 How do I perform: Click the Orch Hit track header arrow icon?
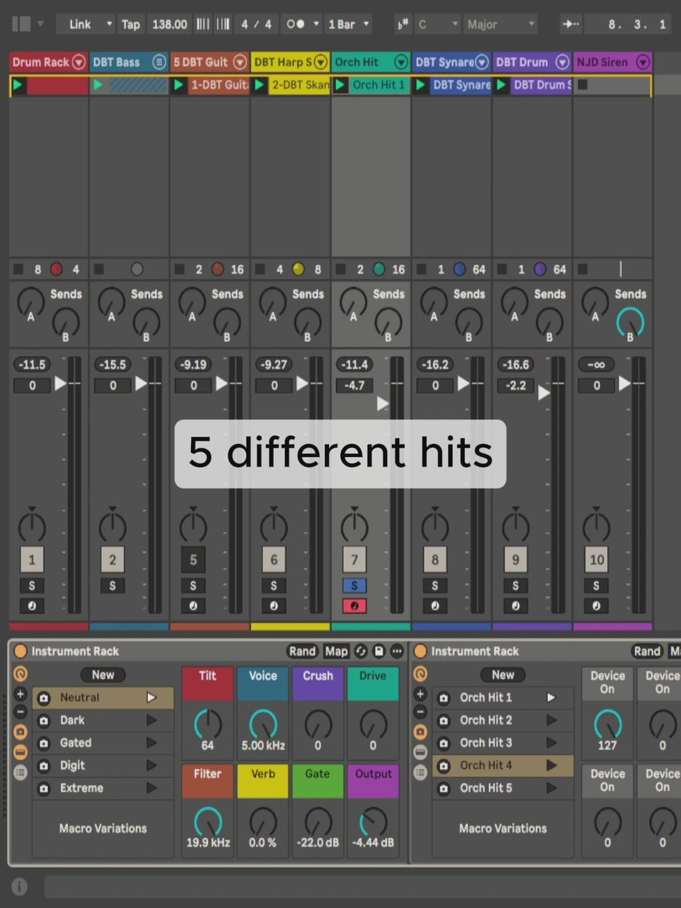coord(401,62)
